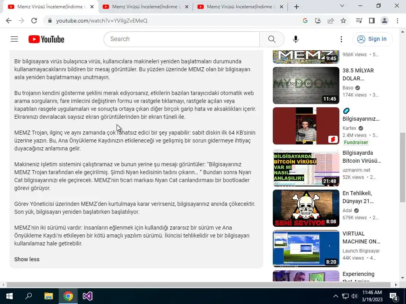
Task: Go back to the previous page
Action: pos(9,21)
